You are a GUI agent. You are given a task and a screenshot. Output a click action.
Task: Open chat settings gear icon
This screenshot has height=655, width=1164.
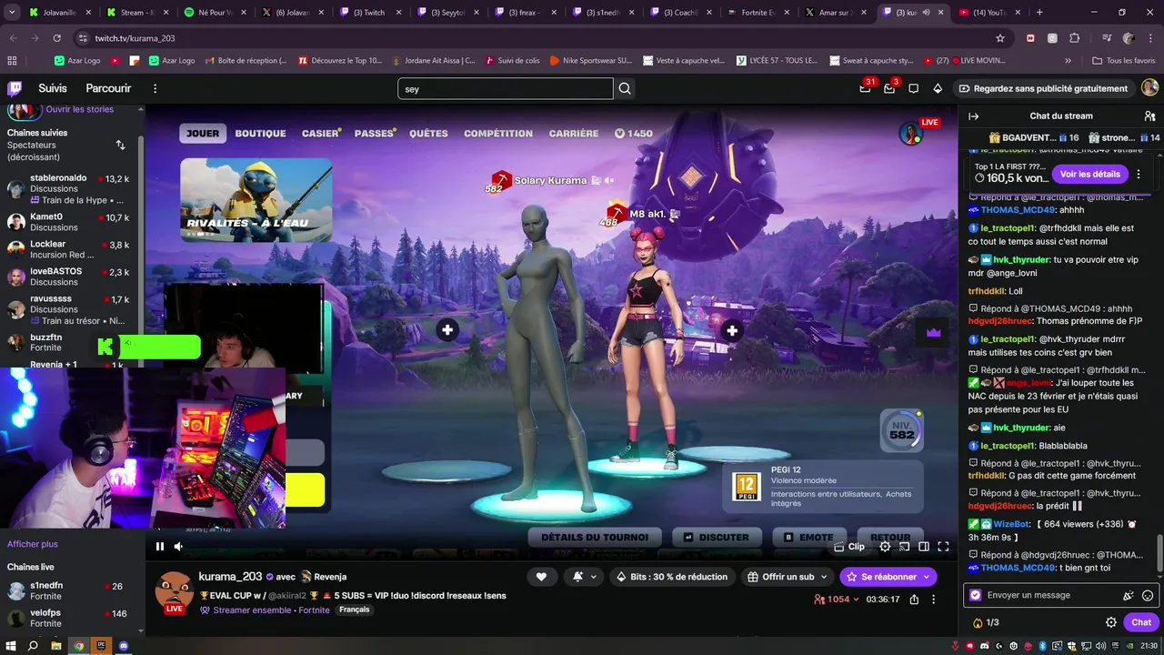pyautogui.click(x=1110, y=622)
